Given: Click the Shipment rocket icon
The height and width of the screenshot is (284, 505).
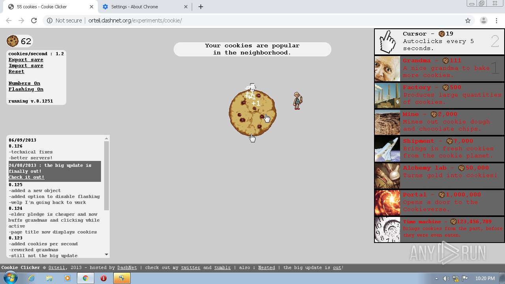Looking at the screenshot, I should 387,149.
